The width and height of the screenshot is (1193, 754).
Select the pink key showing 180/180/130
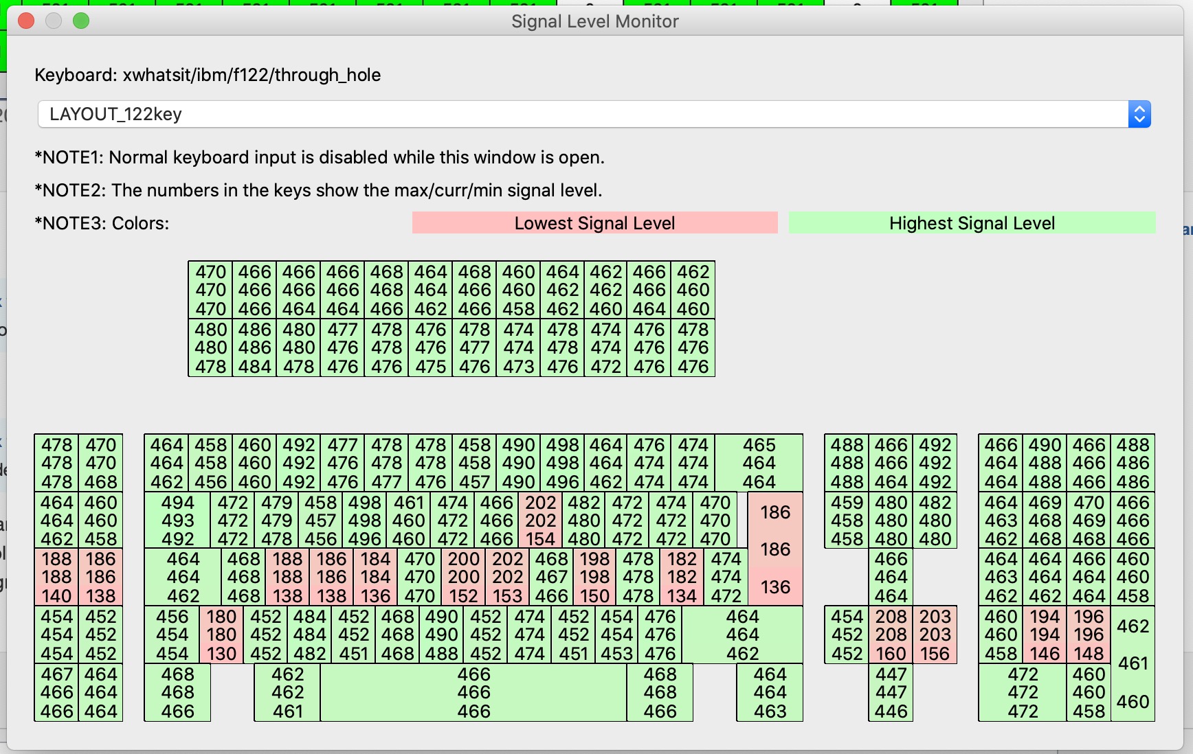click(221, 635)
